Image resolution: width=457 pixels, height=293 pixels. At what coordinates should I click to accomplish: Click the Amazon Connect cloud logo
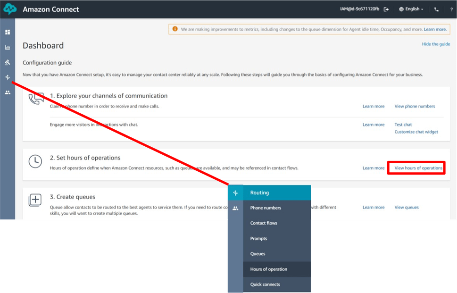[x=10, y=9]
